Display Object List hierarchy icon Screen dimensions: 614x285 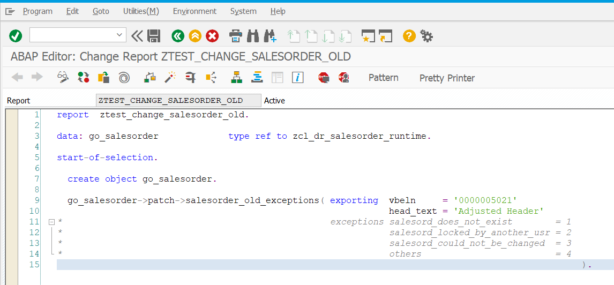pyautogui.click(x=236, y=78)
